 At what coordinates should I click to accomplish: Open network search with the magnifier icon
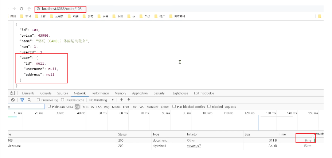[x=29, y=100]
